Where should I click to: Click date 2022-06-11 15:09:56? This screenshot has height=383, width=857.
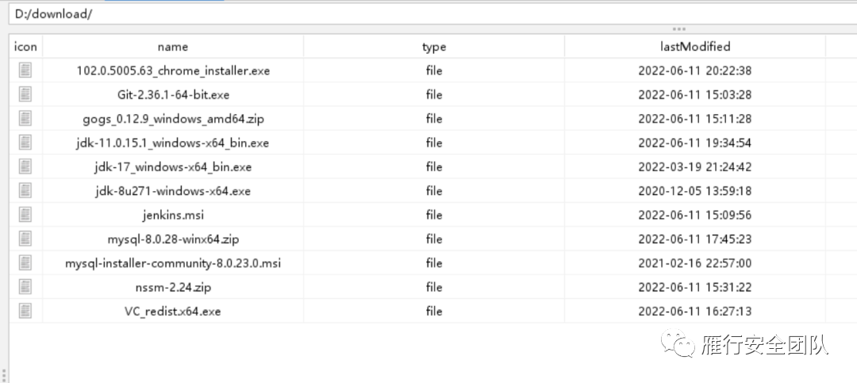point(694,215)
